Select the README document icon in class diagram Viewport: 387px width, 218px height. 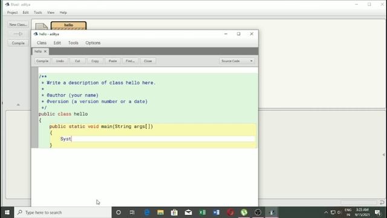(x=41, y=26)
